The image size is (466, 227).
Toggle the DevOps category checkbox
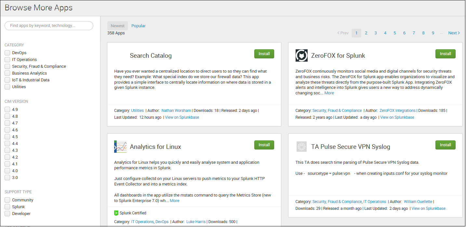[x=7, y=53]
